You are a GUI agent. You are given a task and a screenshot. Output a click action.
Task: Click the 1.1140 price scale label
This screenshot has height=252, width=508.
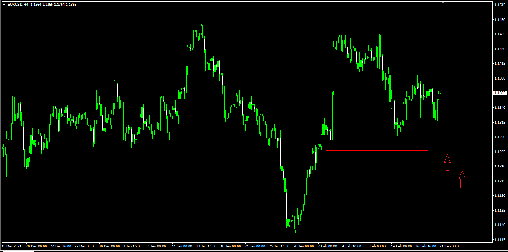(x=500, y=225)
